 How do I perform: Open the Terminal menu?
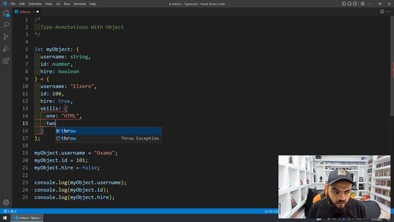[x=79, y=4]
